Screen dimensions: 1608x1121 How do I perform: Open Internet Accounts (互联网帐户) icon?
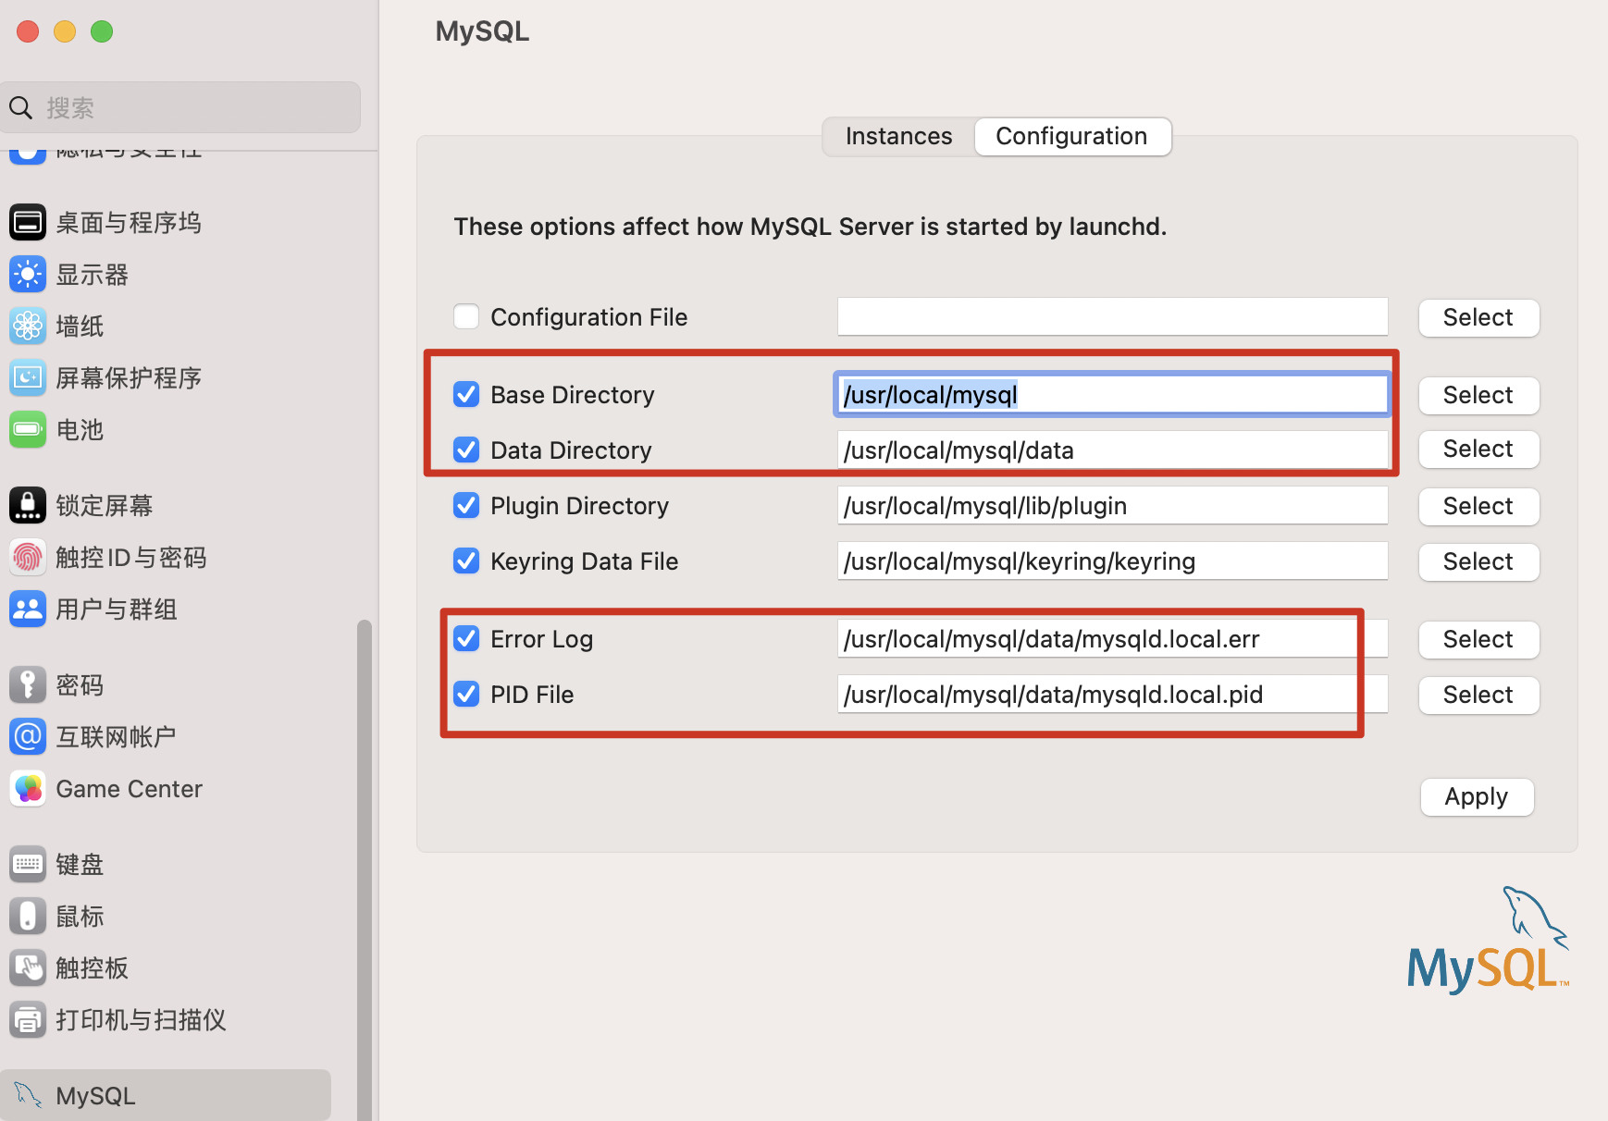(x=28, y=736)
